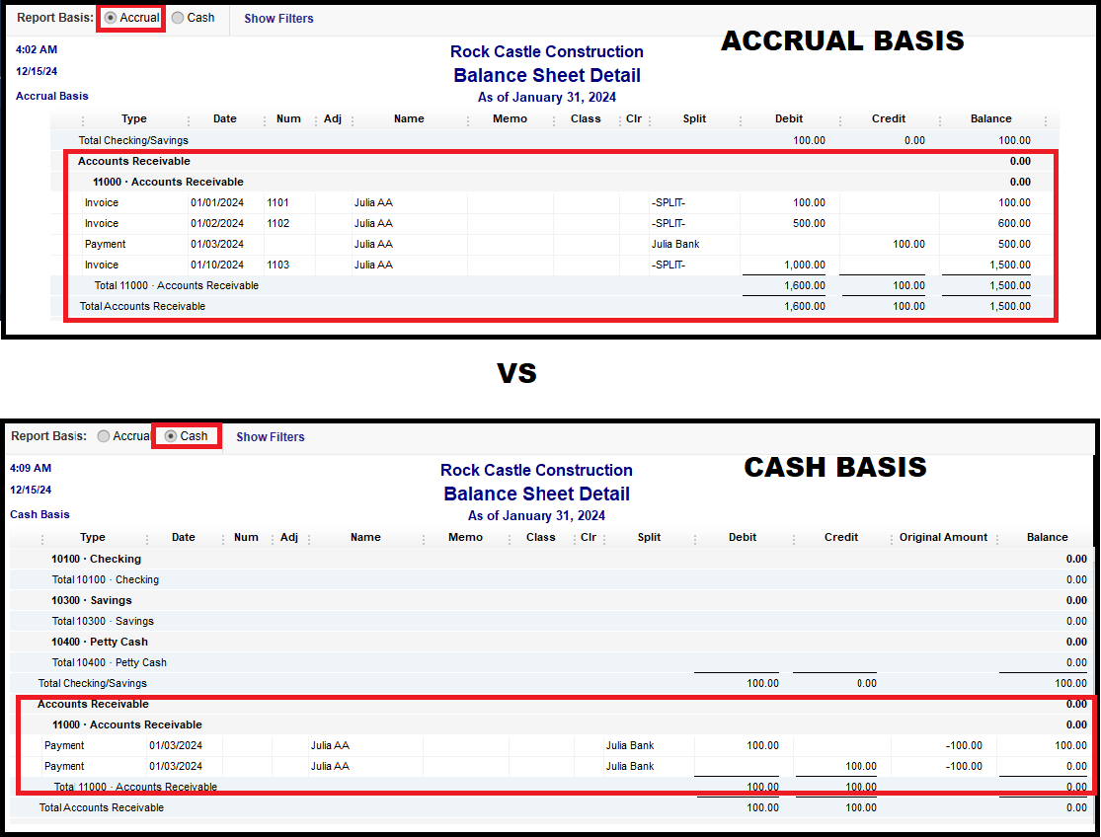Open Show Filters in the Cash Basis report
This screenshot has width=1101, height=837.
pos(271,437)
